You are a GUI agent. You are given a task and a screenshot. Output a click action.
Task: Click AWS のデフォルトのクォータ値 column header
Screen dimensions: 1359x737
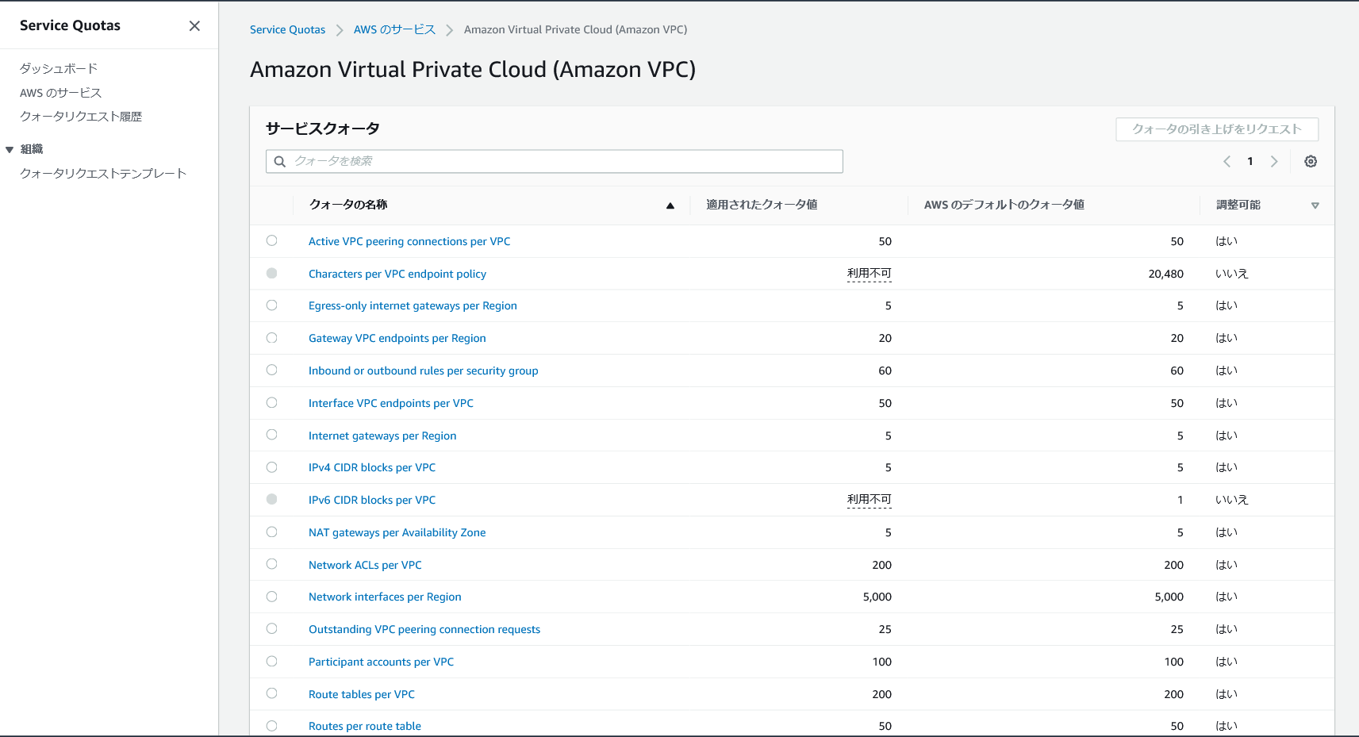pos(1004,205)
